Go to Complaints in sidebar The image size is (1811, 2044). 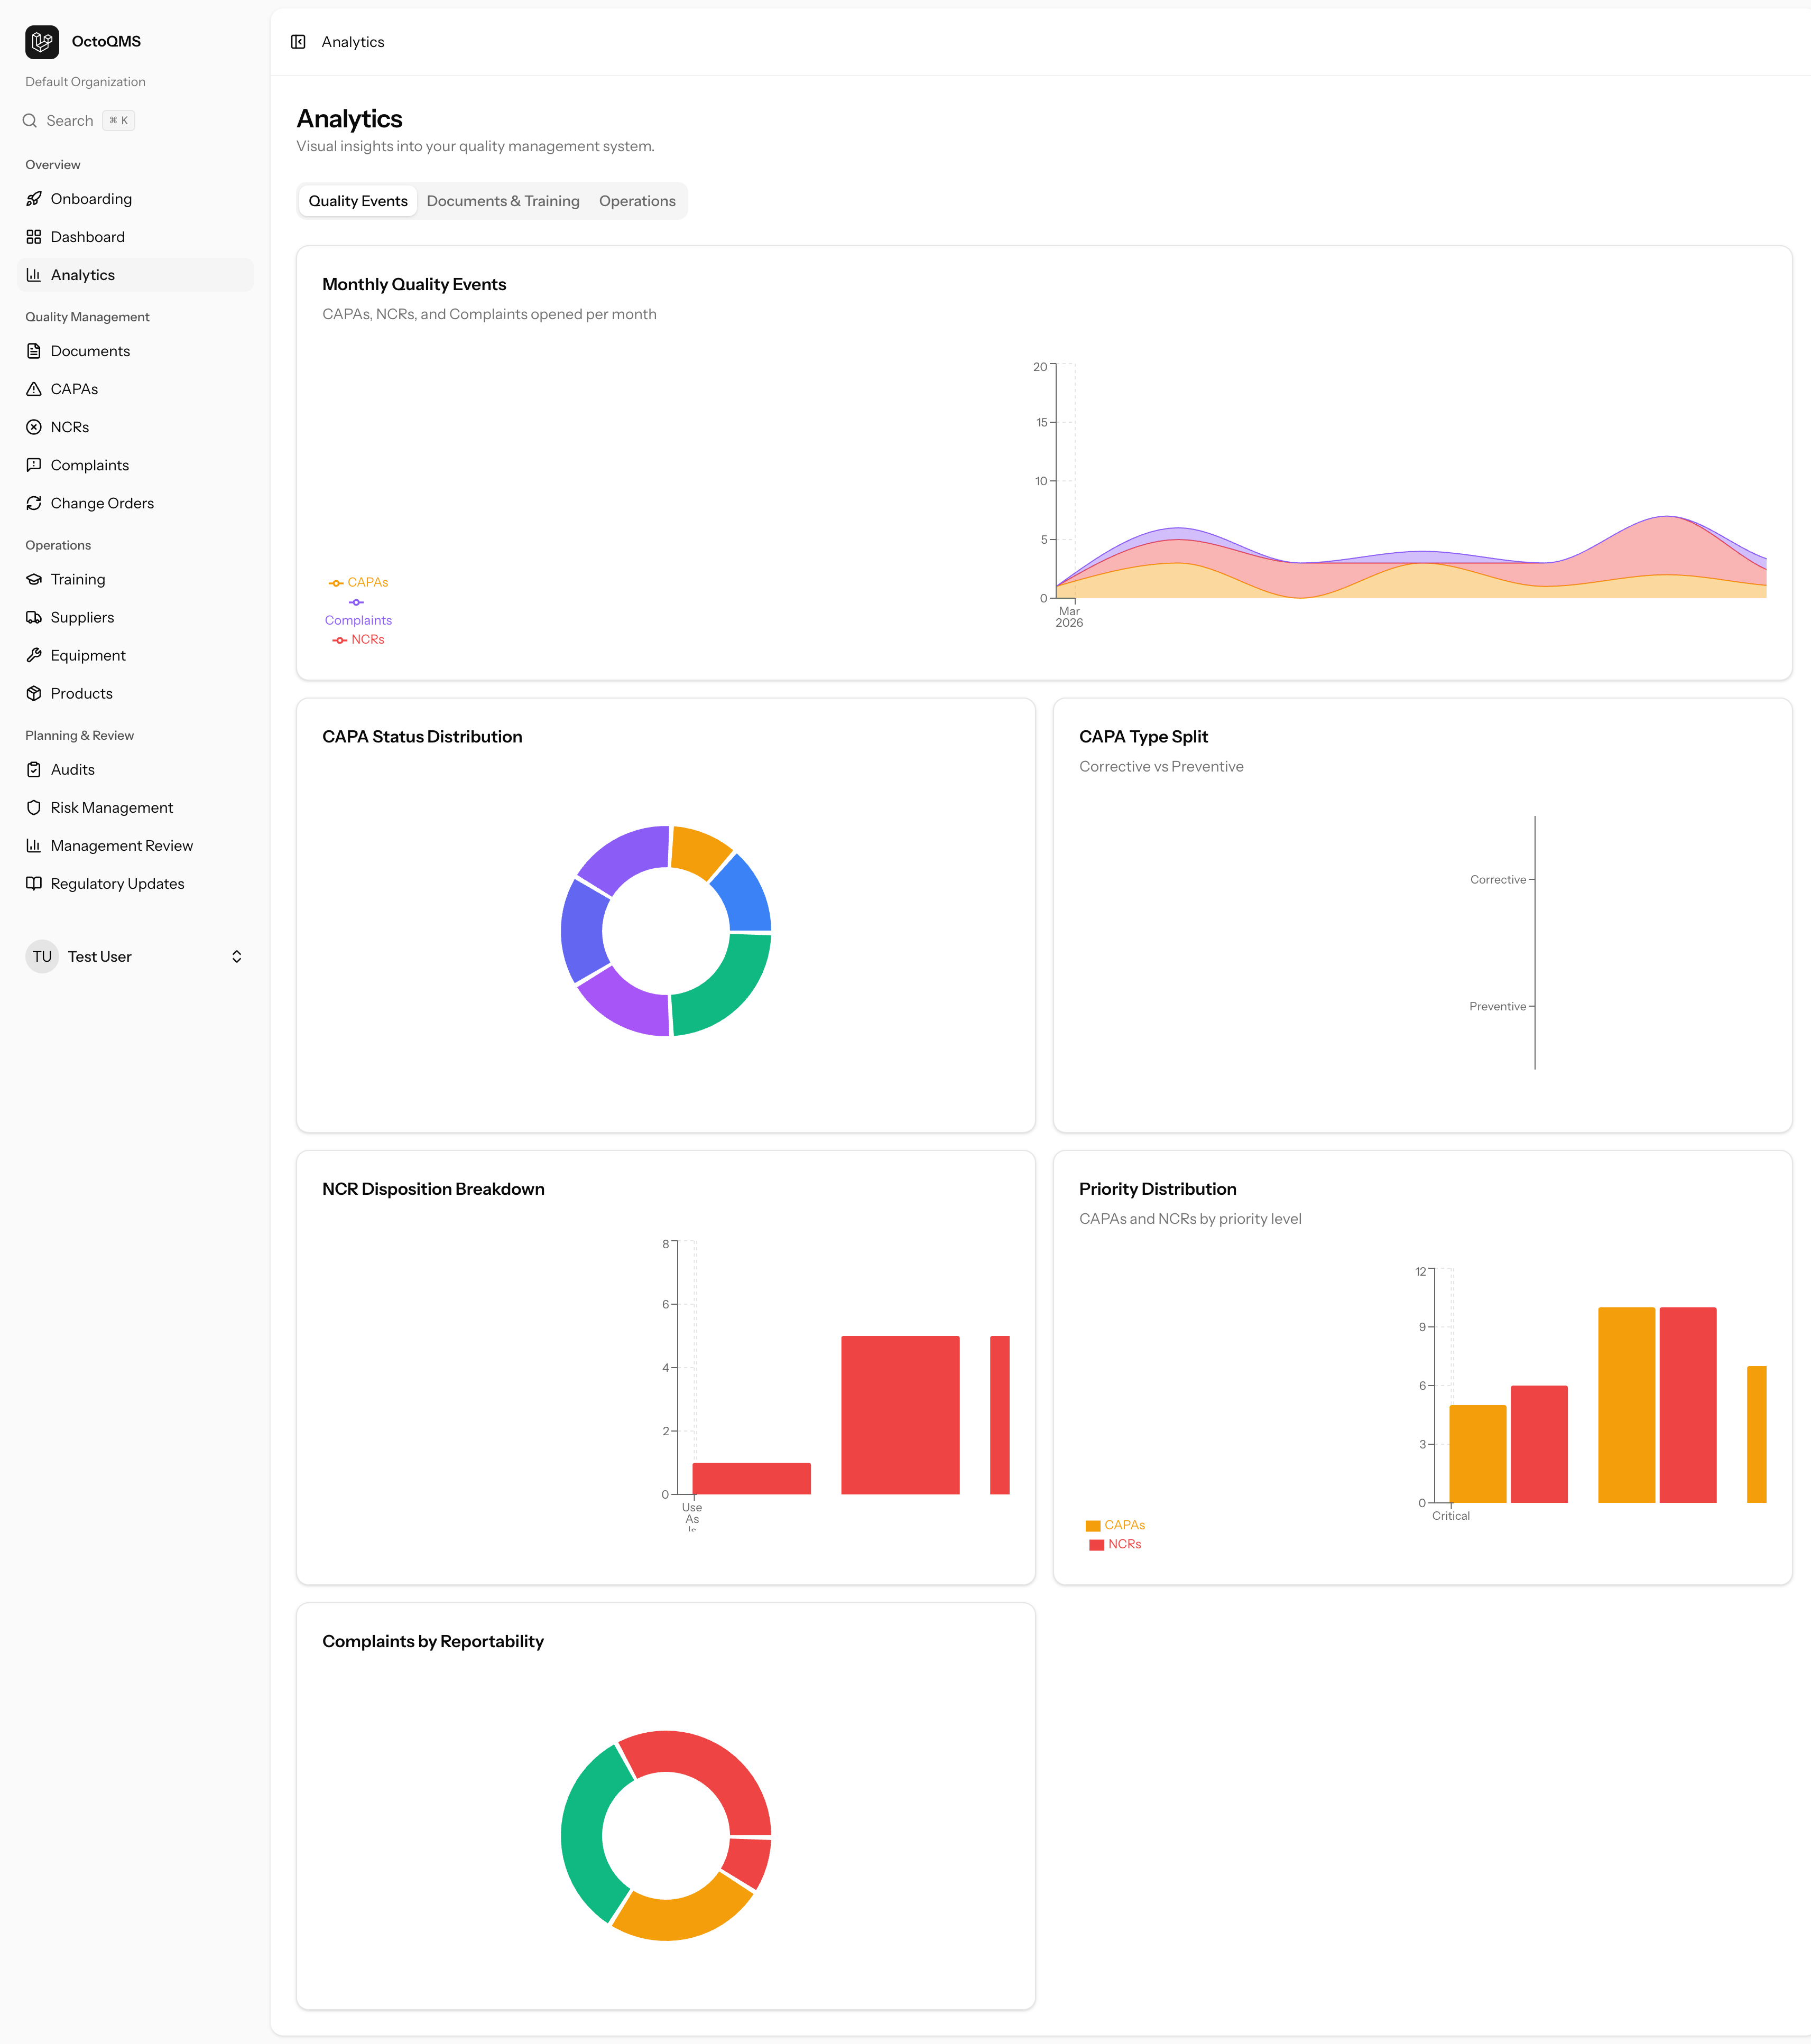(135, 465)
